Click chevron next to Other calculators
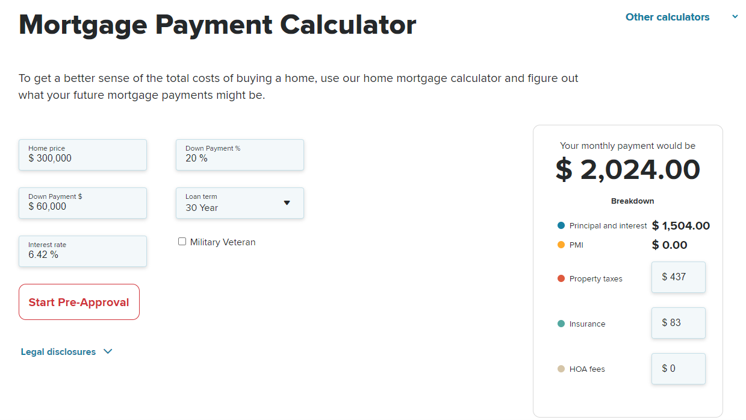746x420 pixels. (x=735, y=17)
